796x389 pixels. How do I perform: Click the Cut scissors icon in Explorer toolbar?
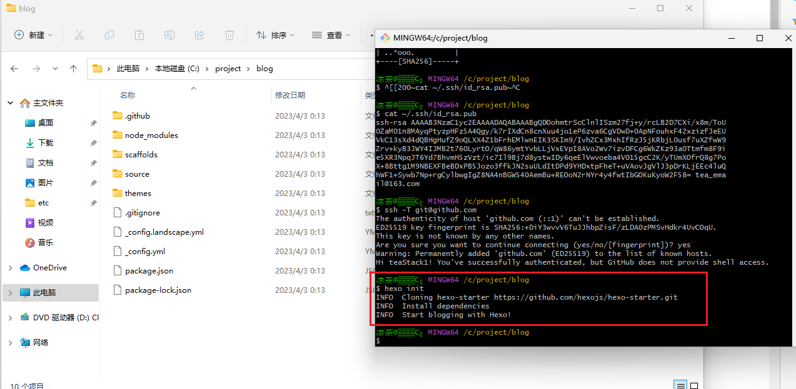[x=79, y=35]
